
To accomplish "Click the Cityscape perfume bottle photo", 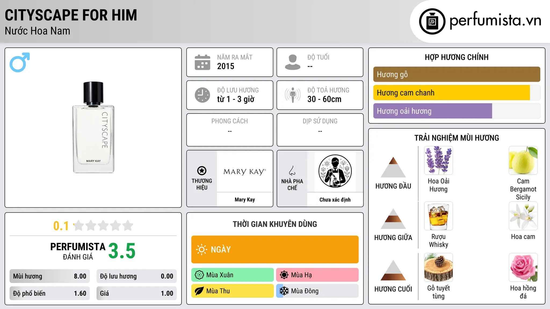I will coord(93,127).
